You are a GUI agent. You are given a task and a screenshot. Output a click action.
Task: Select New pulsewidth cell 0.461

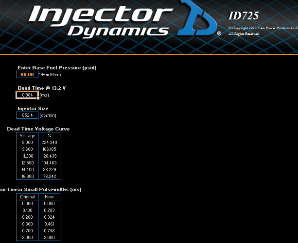[x=49, y=224]
